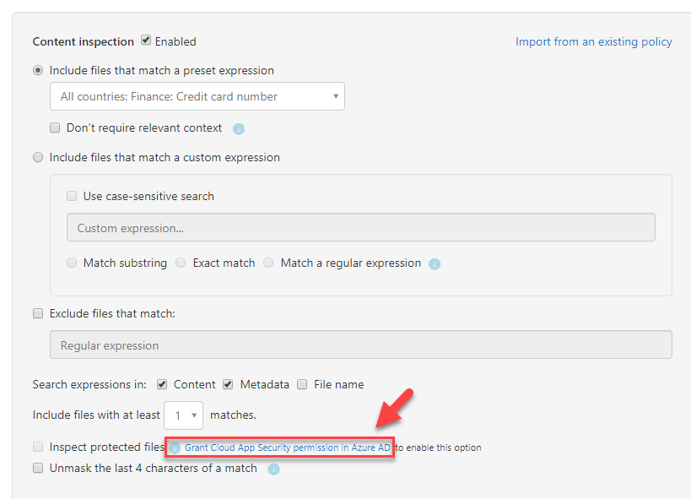Open Import from an existing policy link

[x=594, y=41]
